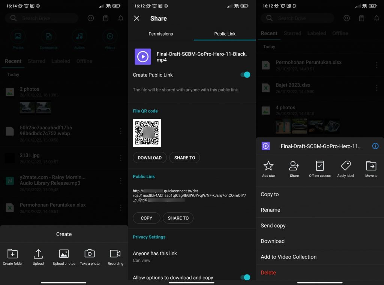Open 2131.jpg file
Viewport: 384px width, 285px height.
[64, 158]
